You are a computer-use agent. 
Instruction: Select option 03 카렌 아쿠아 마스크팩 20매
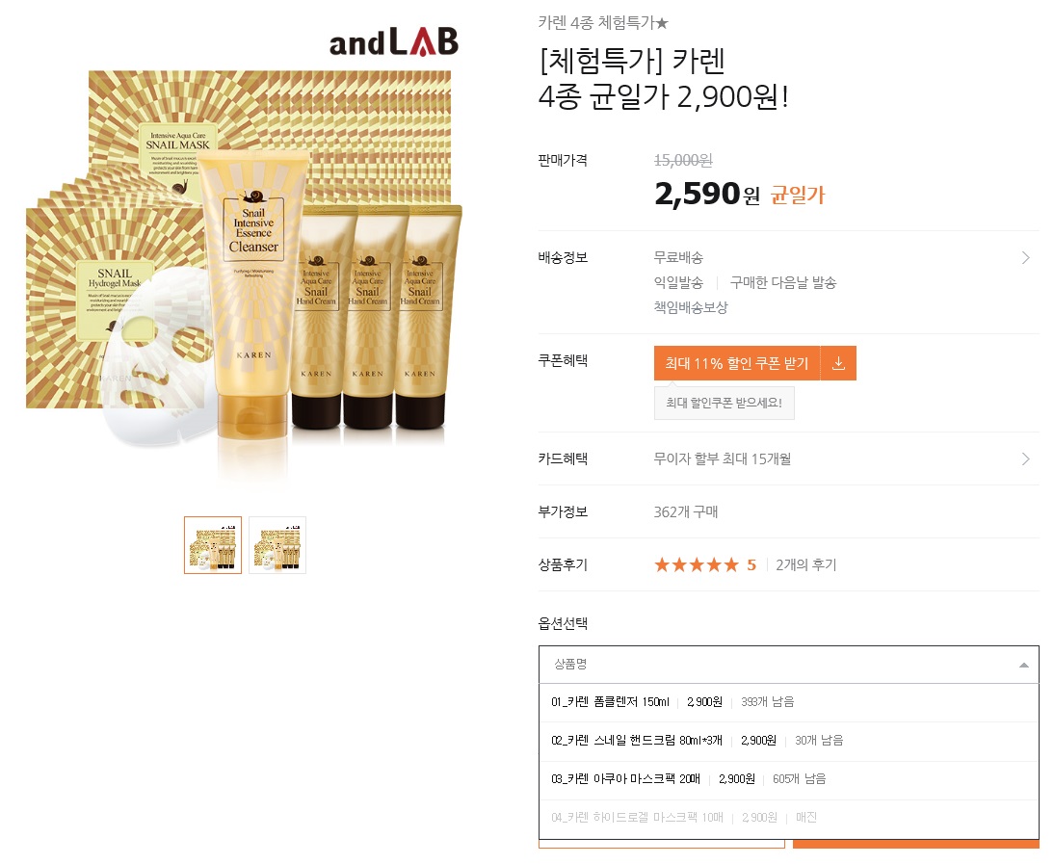(788, 779)
